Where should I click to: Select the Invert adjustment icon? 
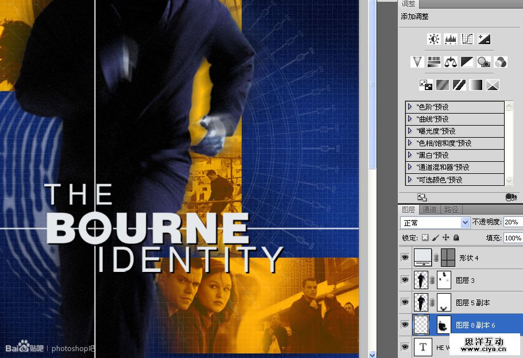click(425, 85)
